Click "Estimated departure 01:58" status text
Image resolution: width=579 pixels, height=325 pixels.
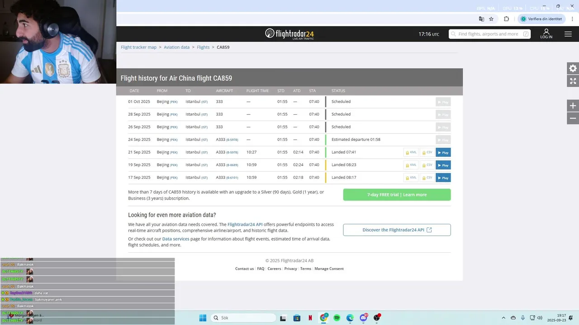(x=356, y=139)
